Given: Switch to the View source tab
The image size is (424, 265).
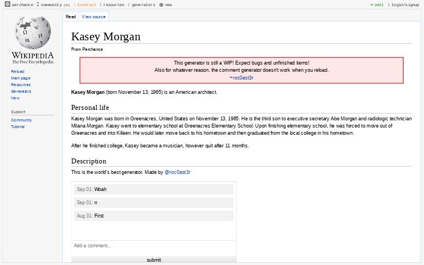Looking at the screenshot, I should click(x=93, y=17).
